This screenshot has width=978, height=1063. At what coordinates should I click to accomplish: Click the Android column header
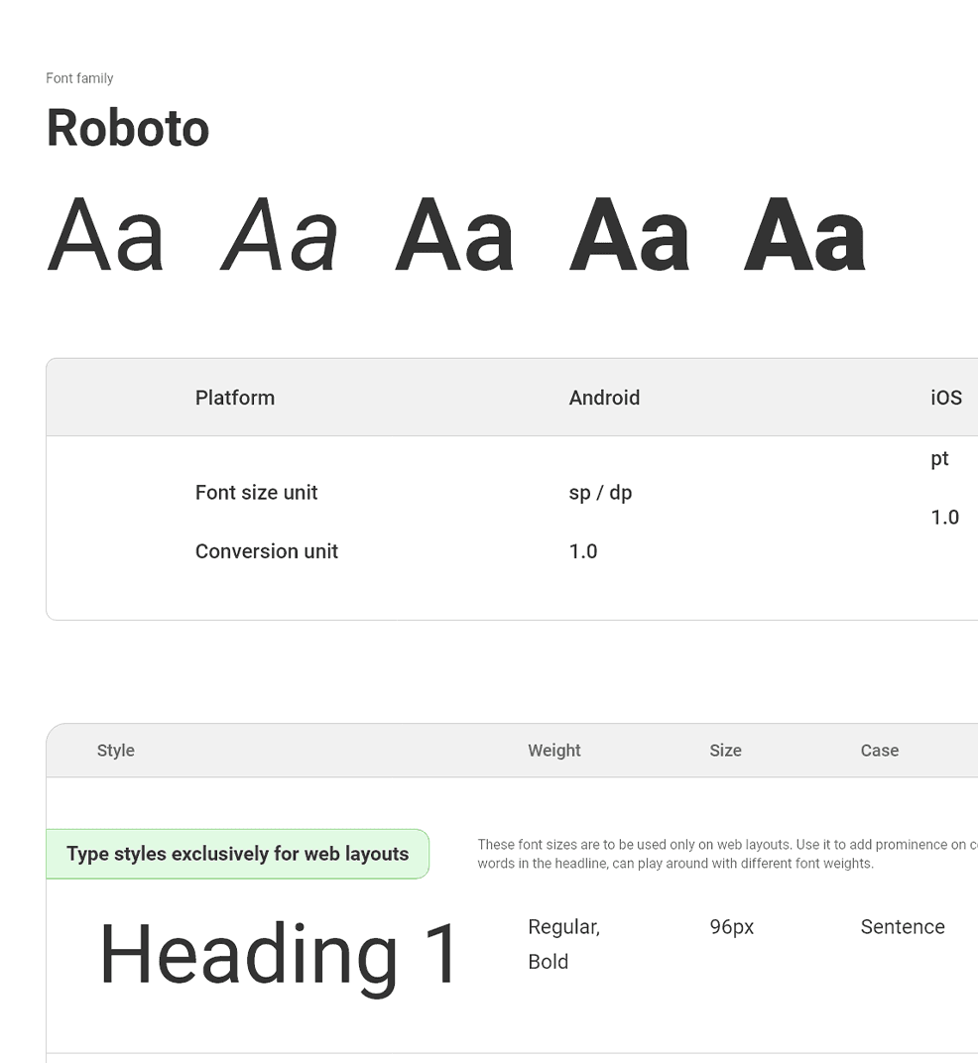pyautogui.click(x=604, y=398)
